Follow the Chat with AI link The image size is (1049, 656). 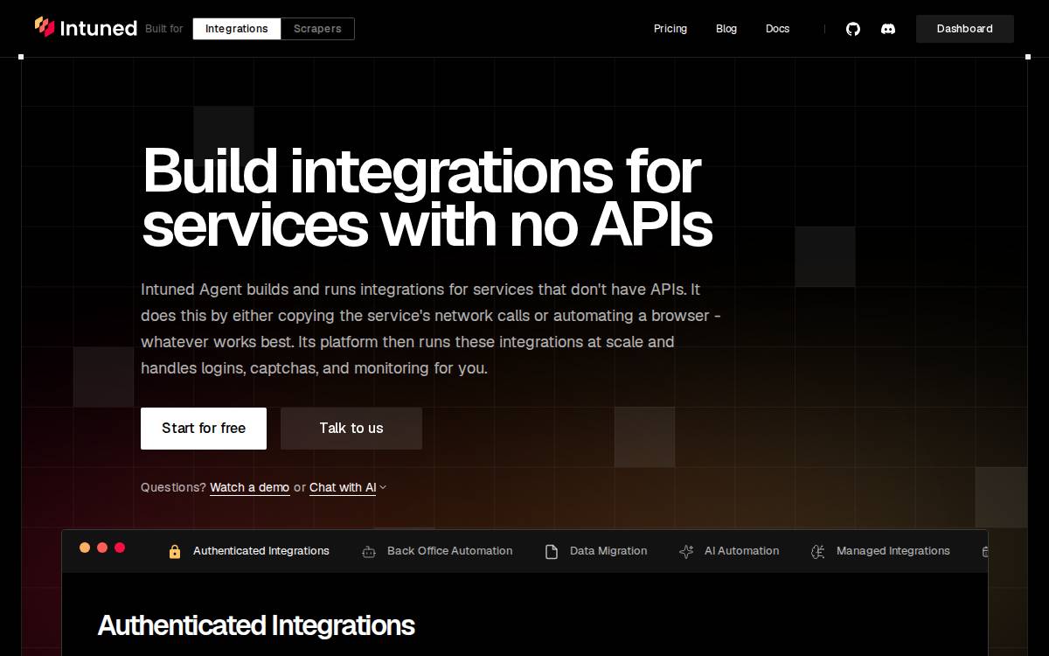(x=343, y=488)
